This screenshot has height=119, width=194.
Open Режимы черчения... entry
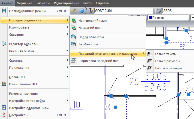click(35, 94)
